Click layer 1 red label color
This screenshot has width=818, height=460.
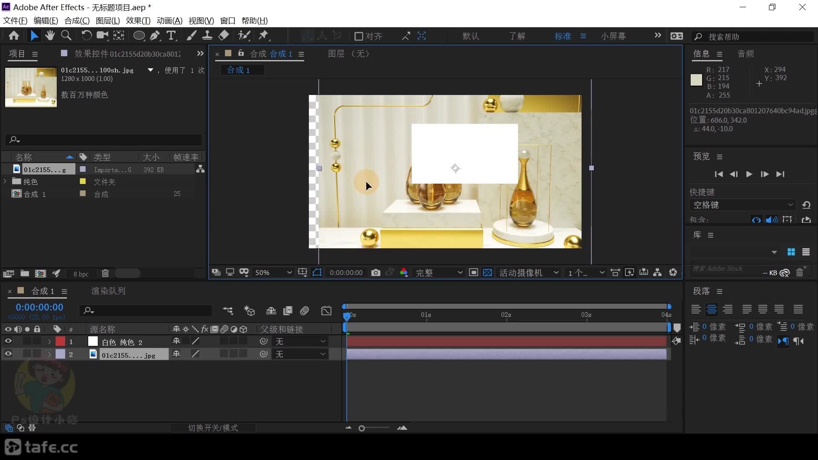[60, 341]
